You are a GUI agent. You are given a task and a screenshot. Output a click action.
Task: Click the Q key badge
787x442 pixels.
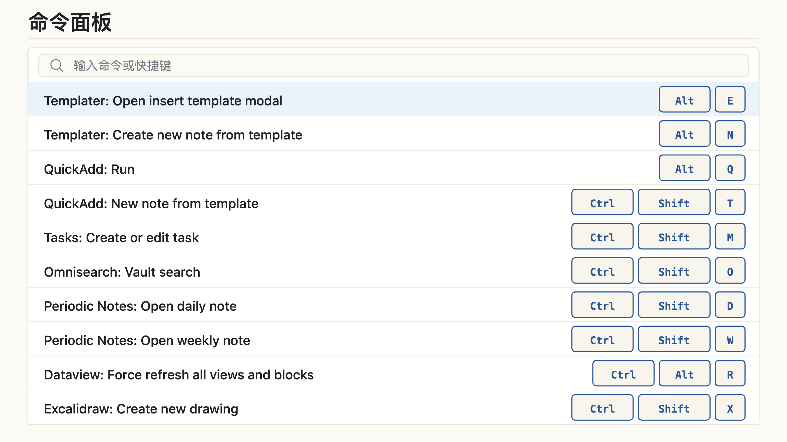click(x=730, y=168)
